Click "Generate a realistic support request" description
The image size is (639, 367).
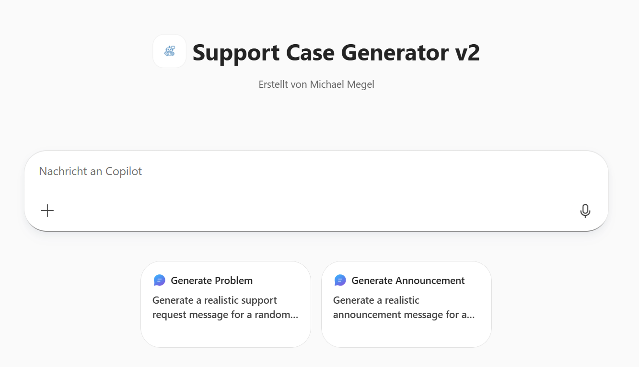pos(215,301)
